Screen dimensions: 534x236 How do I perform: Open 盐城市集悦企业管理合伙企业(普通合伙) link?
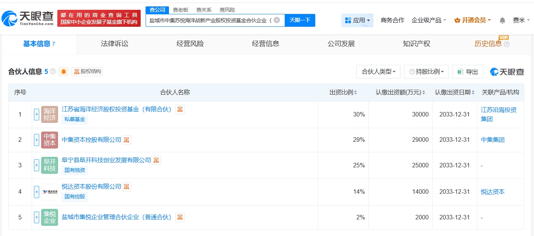coord(117,217)
